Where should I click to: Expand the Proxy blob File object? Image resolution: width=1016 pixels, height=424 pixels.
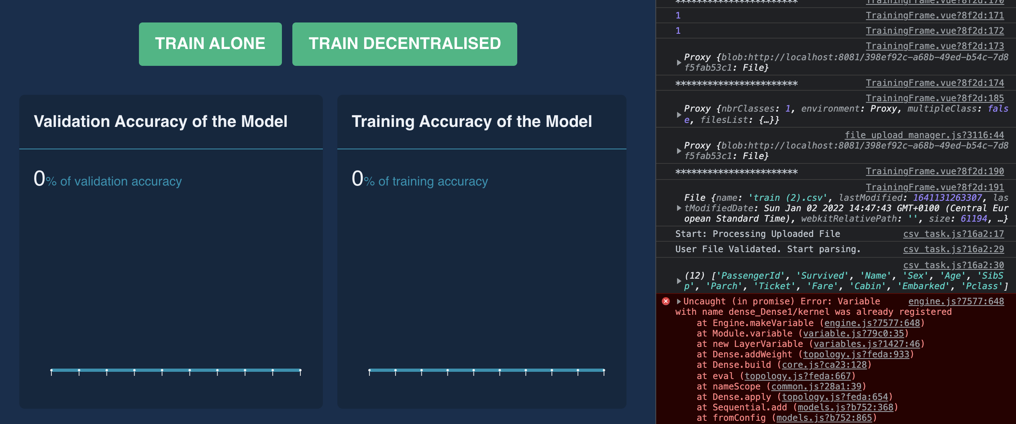pyautogui.click(x=679, y=63)
